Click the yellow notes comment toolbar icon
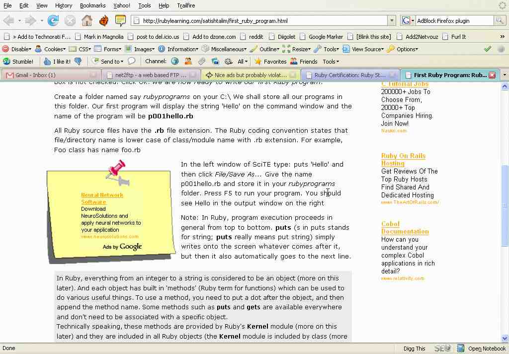This screenshot has width=509, height=354. point(120,21)
